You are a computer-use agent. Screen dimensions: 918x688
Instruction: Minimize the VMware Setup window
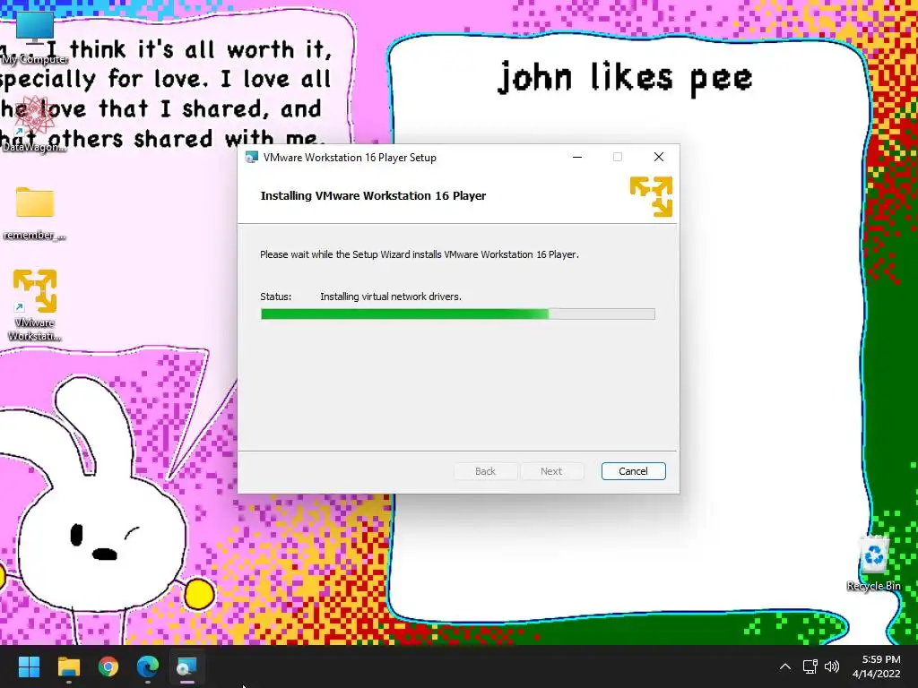(577, 157)
